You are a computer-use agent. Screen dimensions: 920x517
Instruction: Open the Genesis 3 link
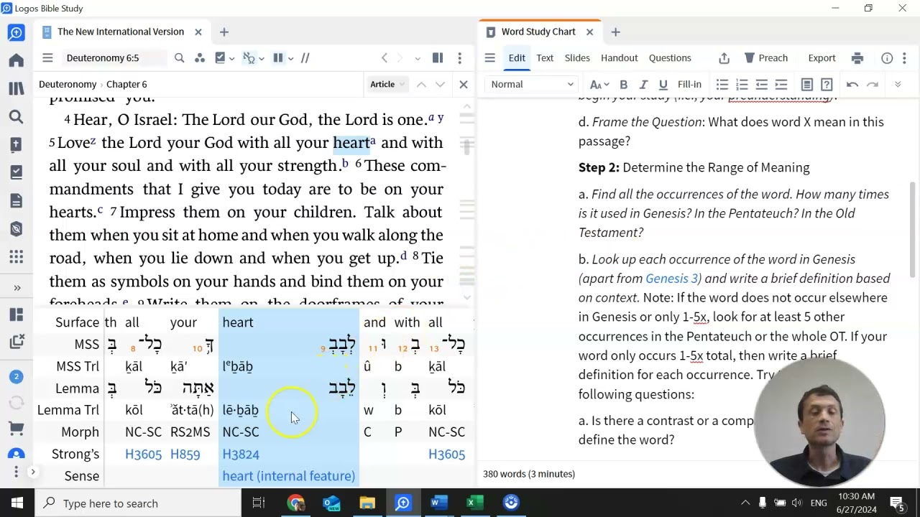pos(672,279)
